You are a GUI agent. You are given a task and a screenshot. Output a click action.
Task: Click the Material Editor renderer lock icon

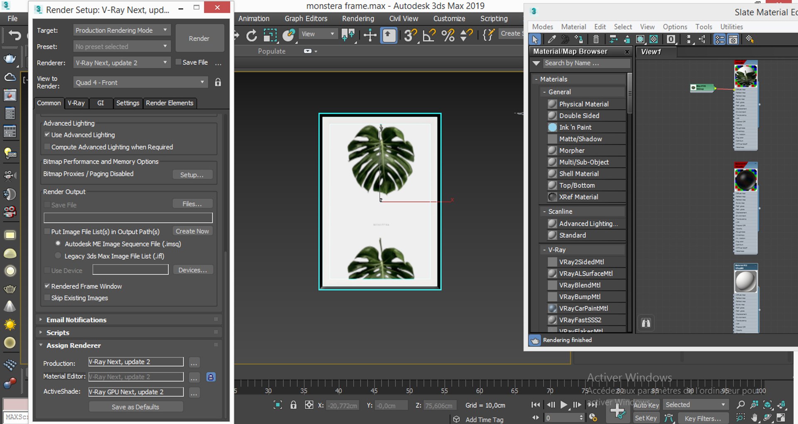[211, 377]
